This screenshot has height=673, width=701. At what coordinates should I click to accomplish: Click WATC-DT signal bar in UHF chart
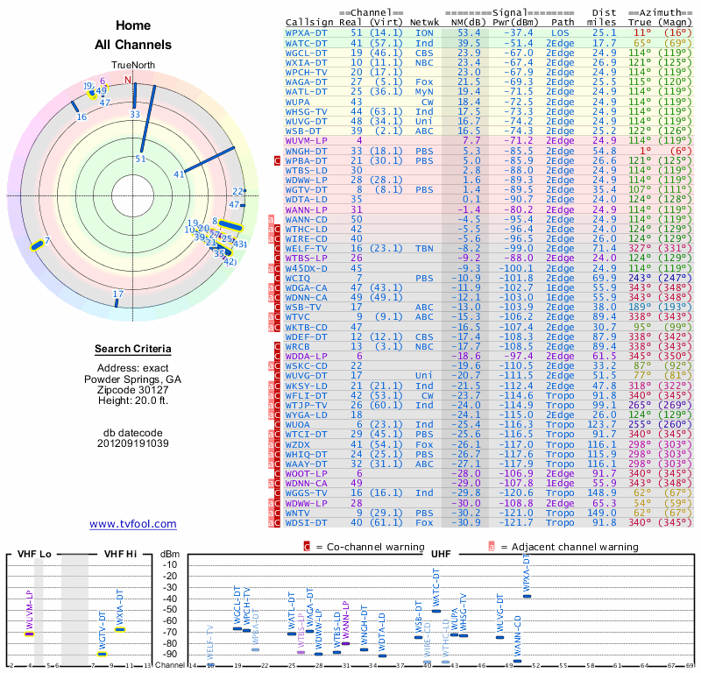coord(436,612)
